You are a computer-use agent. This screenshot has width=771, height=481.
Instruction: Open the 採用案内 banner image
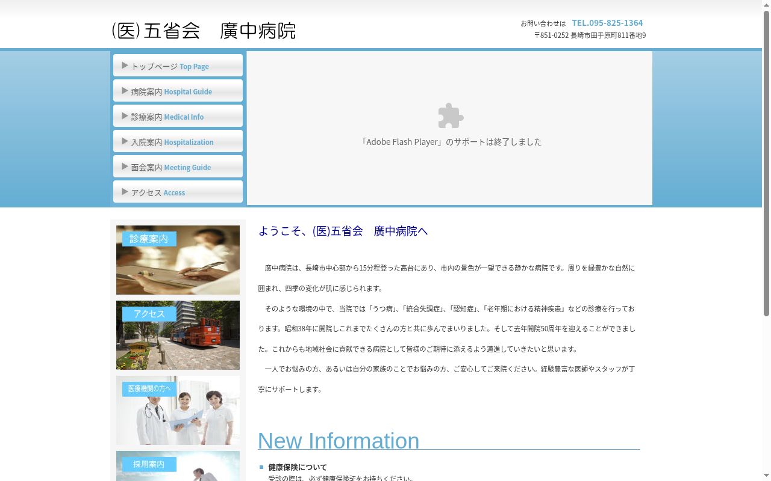tap(178, 466)
